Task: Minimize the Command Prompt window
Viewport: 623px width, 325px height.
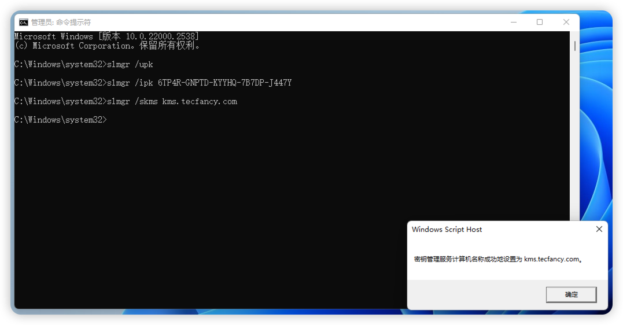Action: click(x=513, y=22)
